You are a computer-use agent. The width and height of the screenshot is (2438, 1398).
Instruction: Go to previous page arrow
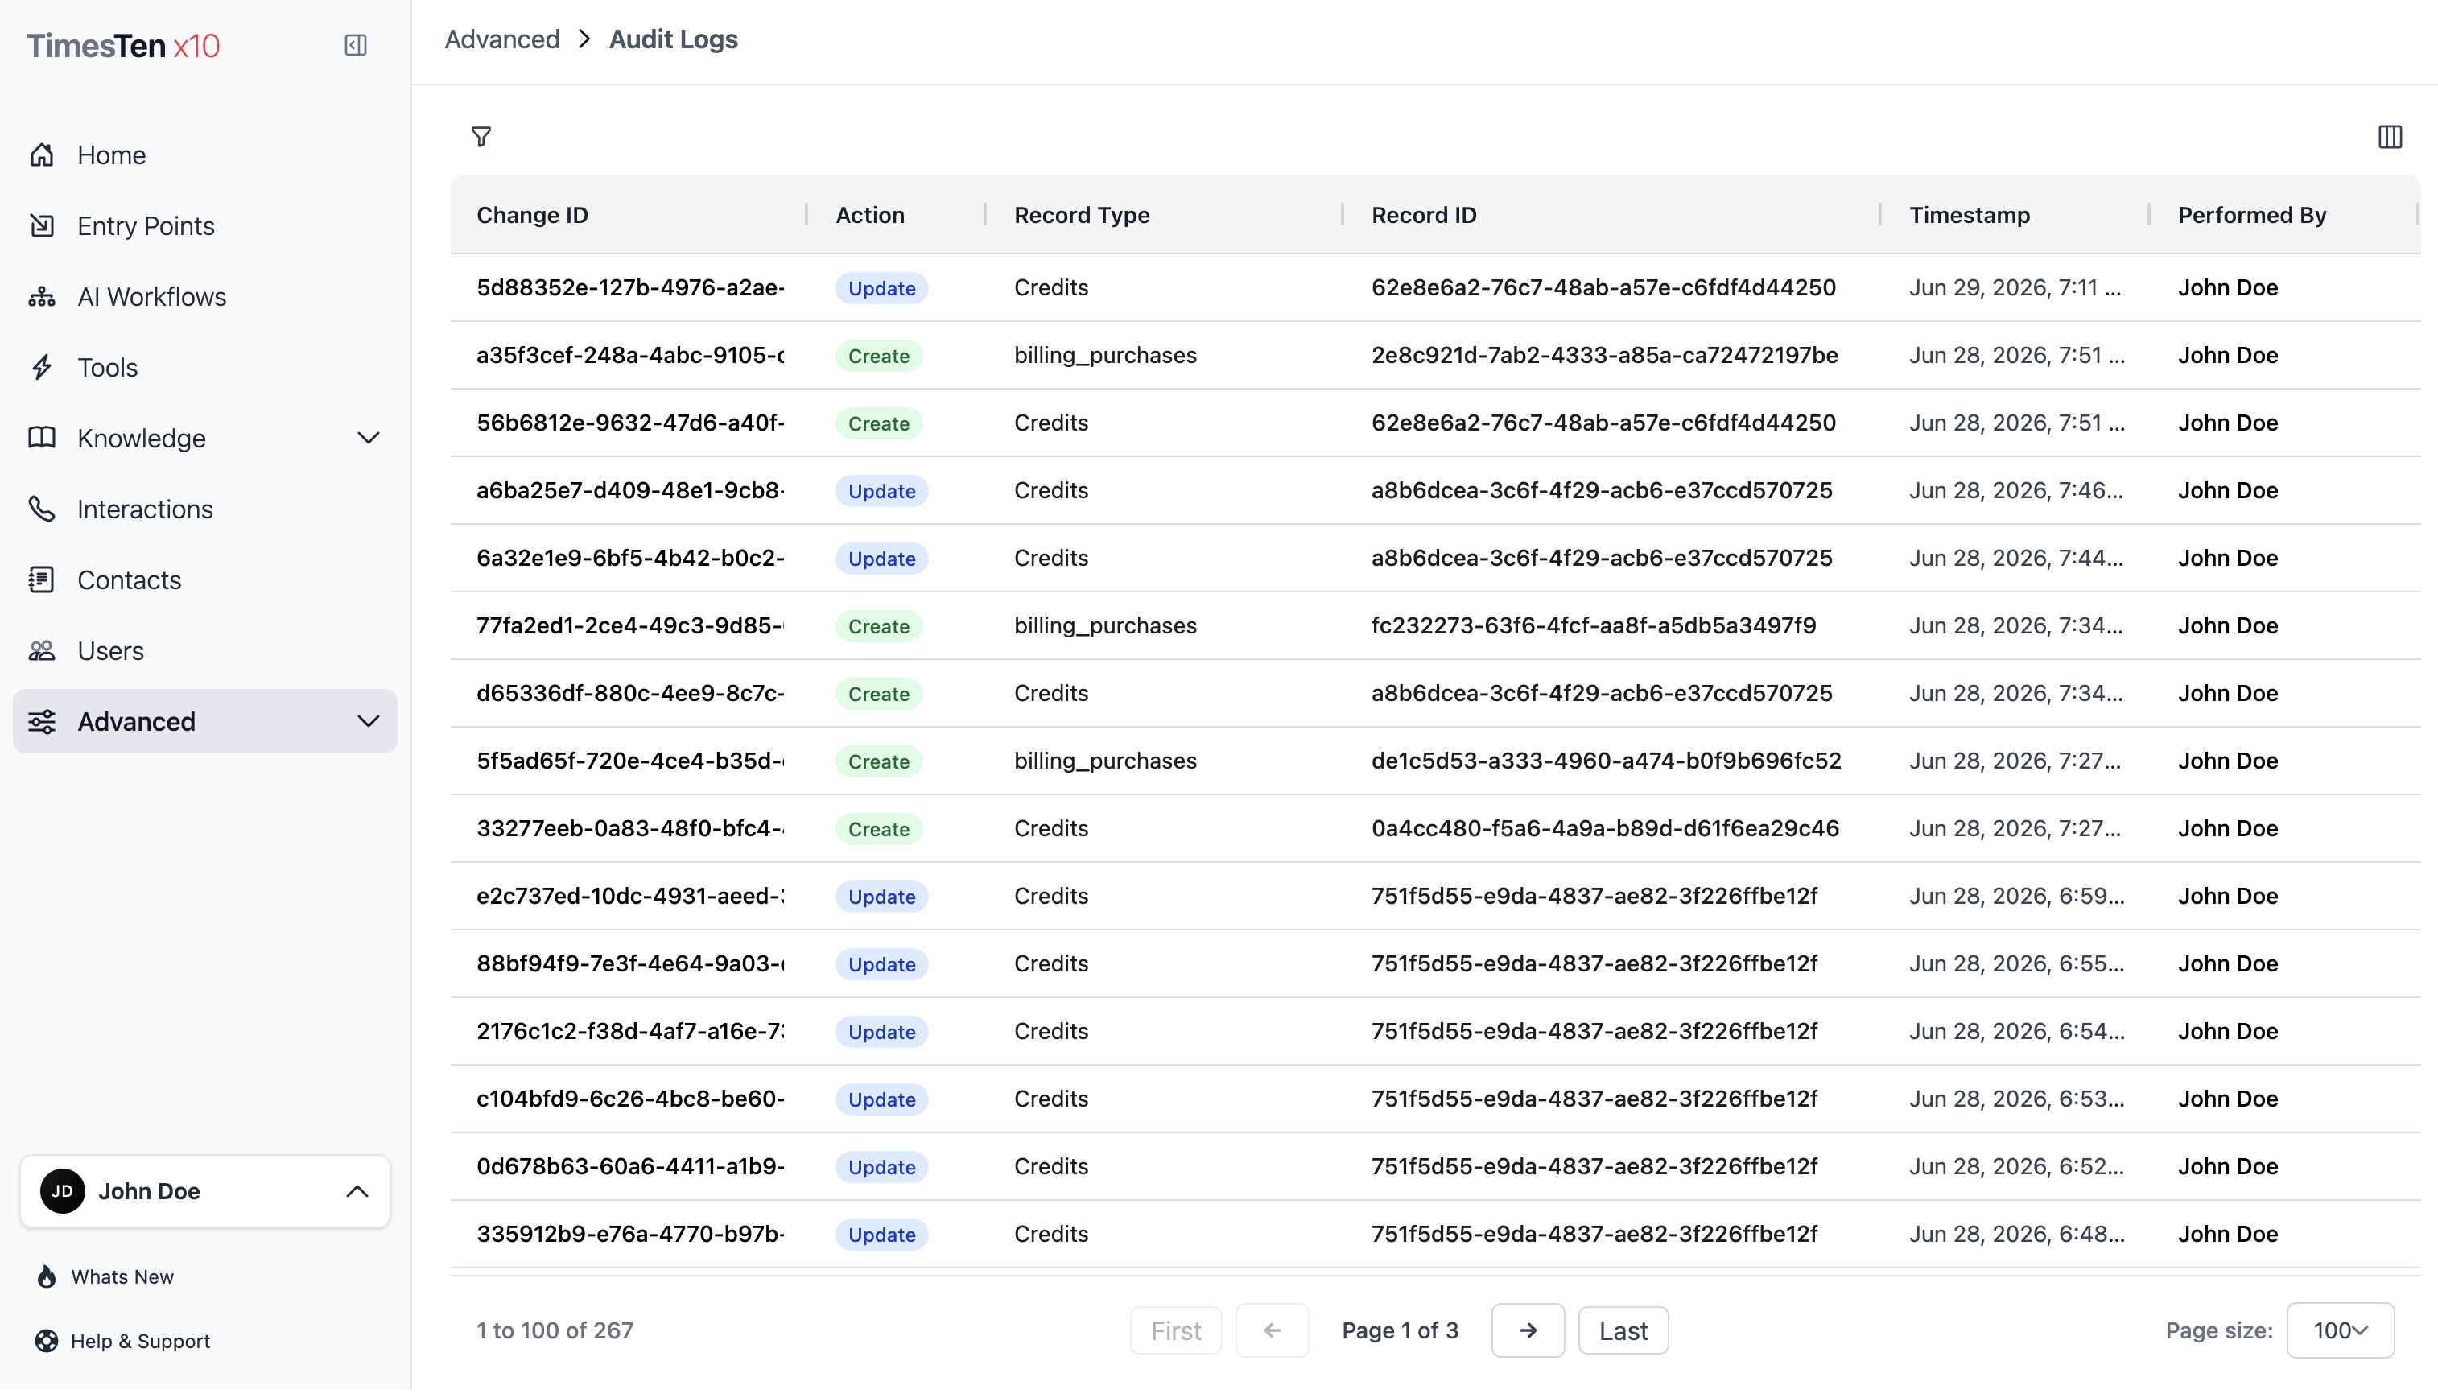tap(1273, 1330)
